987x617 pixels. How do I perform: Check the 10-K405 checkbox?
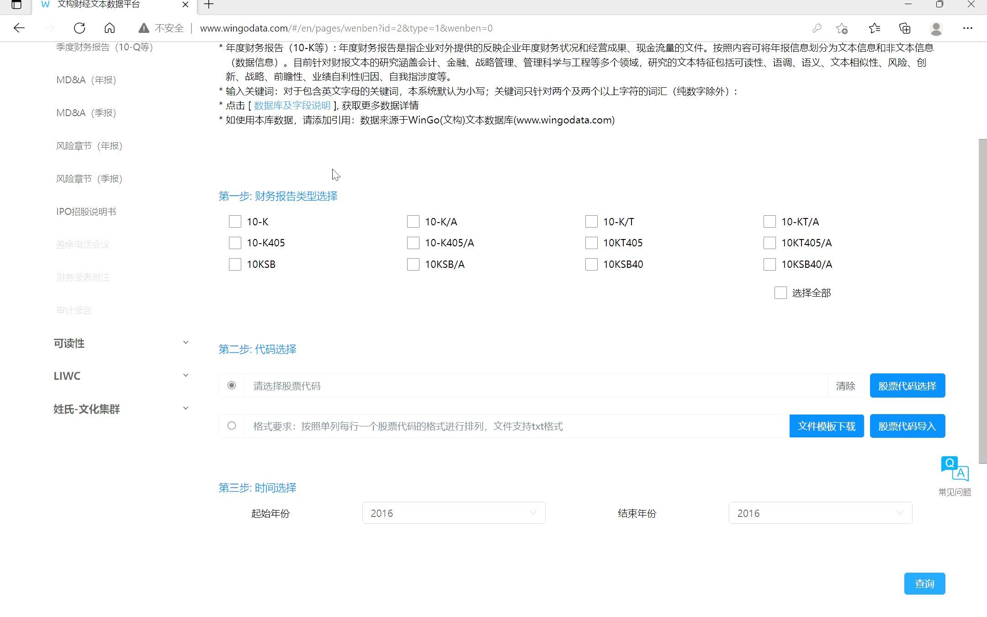(x=235, y=243)
